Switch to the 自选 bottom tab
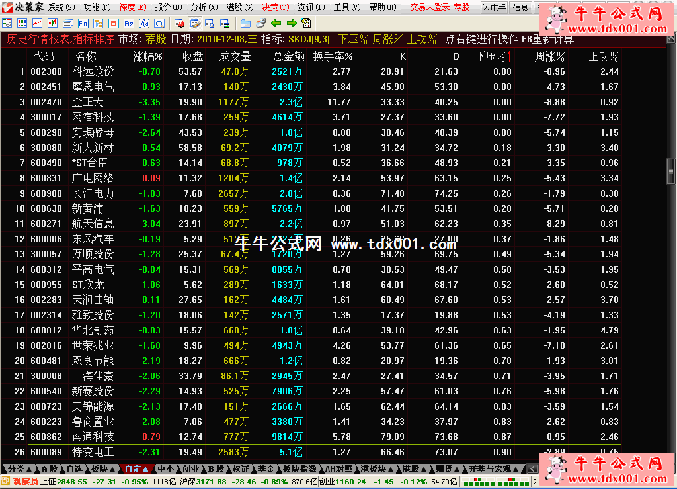Image resolution: width=677 pixels, height=489 pixels. click(74, 469)
